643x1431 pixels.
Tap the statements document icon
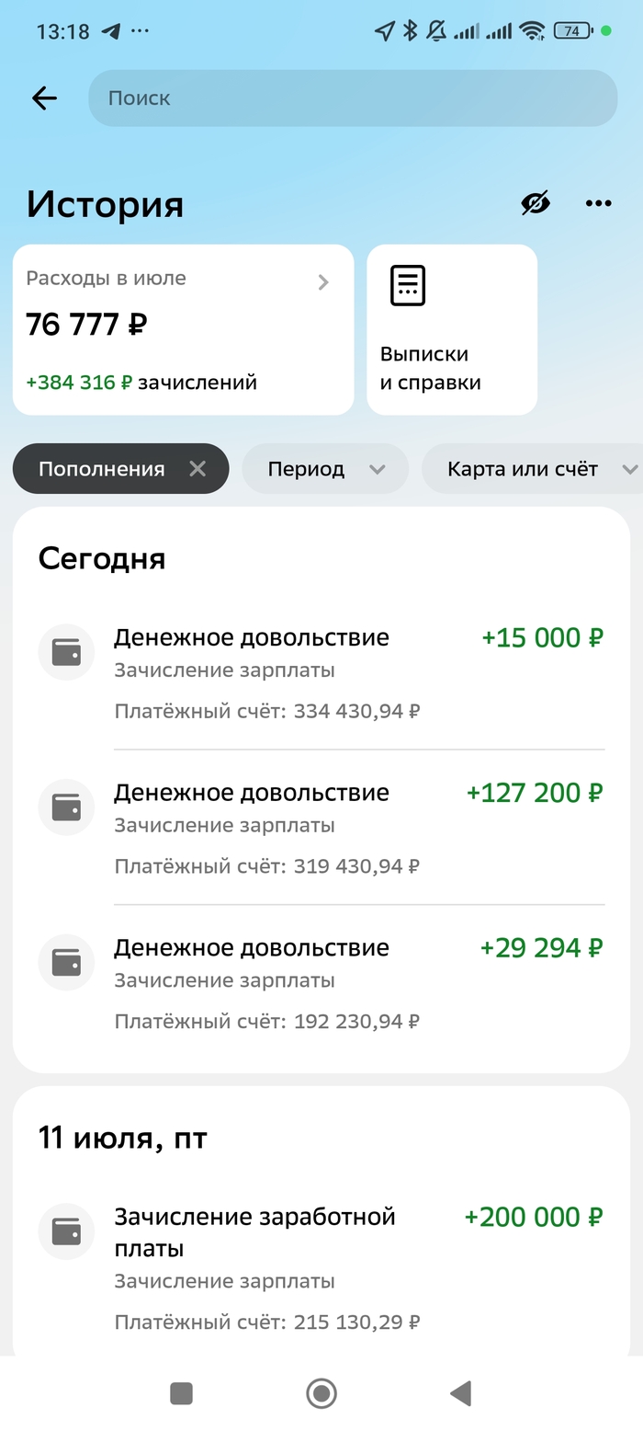point(408,285)
